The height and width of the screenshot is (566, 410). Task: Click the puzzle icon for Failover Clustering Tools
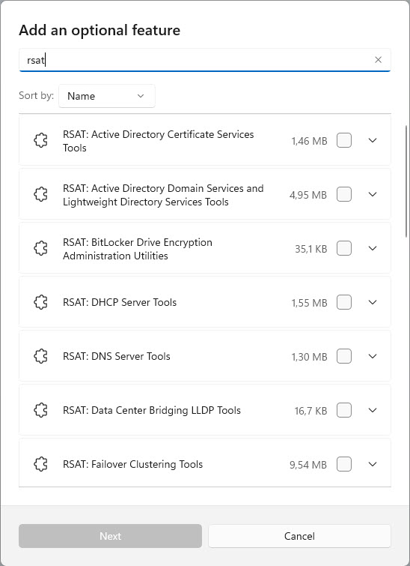point(40,464)
